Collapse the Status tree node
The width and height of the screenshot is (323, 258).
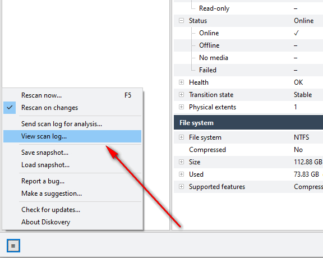point(181,21)
